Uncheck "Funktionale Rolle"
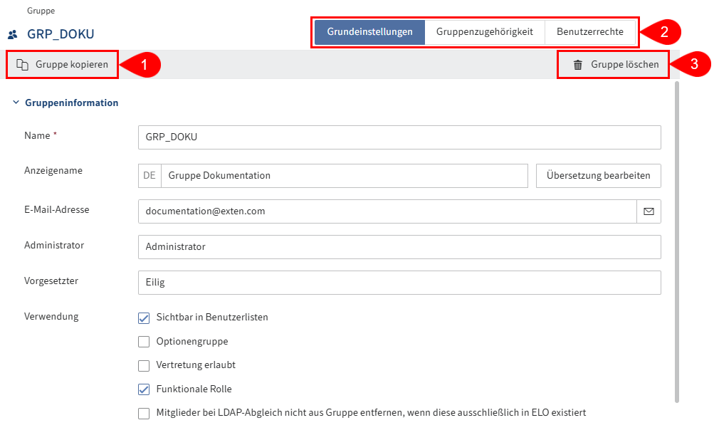This screenshot has width=714, height=430. (x=143, y=389)
